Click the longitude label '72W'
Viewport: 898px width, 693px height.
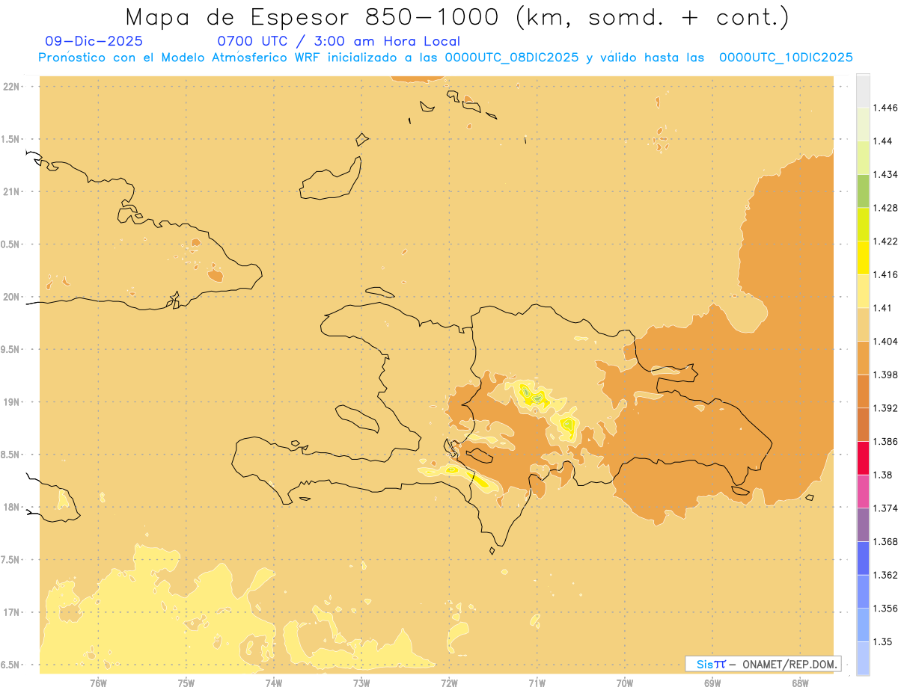coord(449,683)
